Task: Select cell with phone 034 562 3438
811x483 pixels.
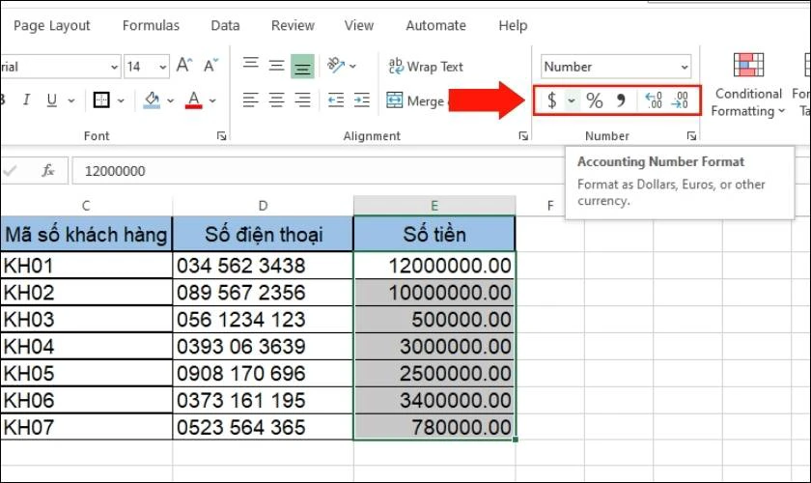Action: (x=263, y=266)
